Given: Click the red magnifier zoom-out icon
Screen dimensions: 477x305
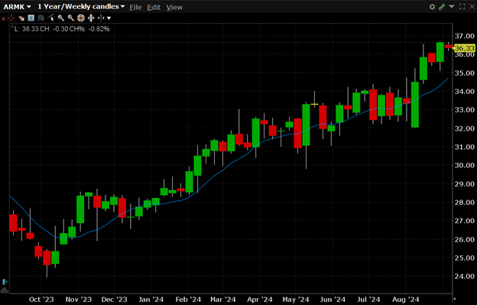Looking at the screenshot, I should click(70, 18).
